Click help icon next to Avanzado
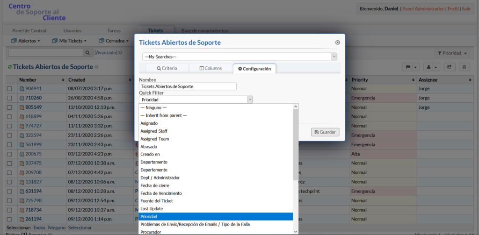479x235 pixels. pos(120,53)
